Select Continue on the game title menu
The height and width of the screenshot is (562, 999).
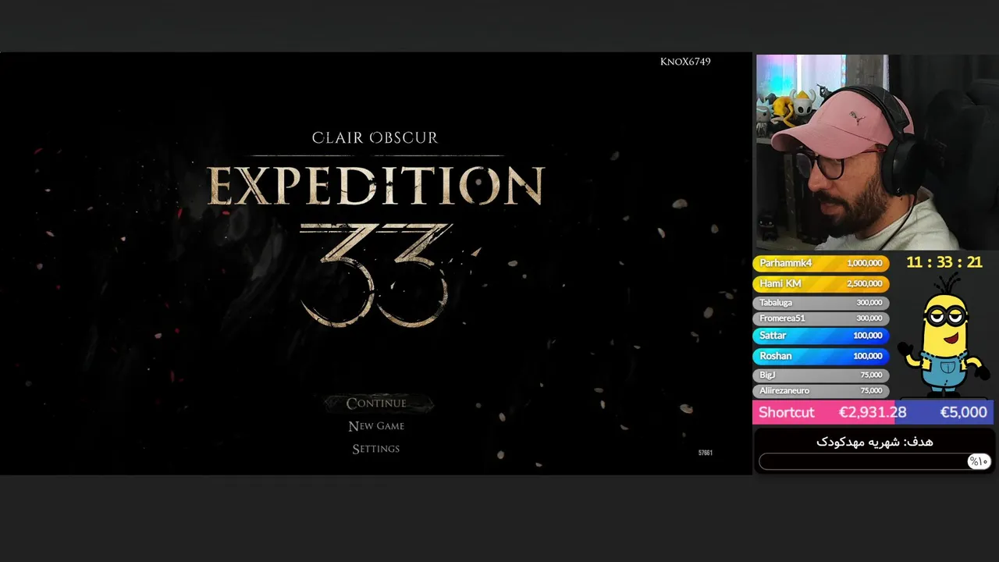pos(377,404)
